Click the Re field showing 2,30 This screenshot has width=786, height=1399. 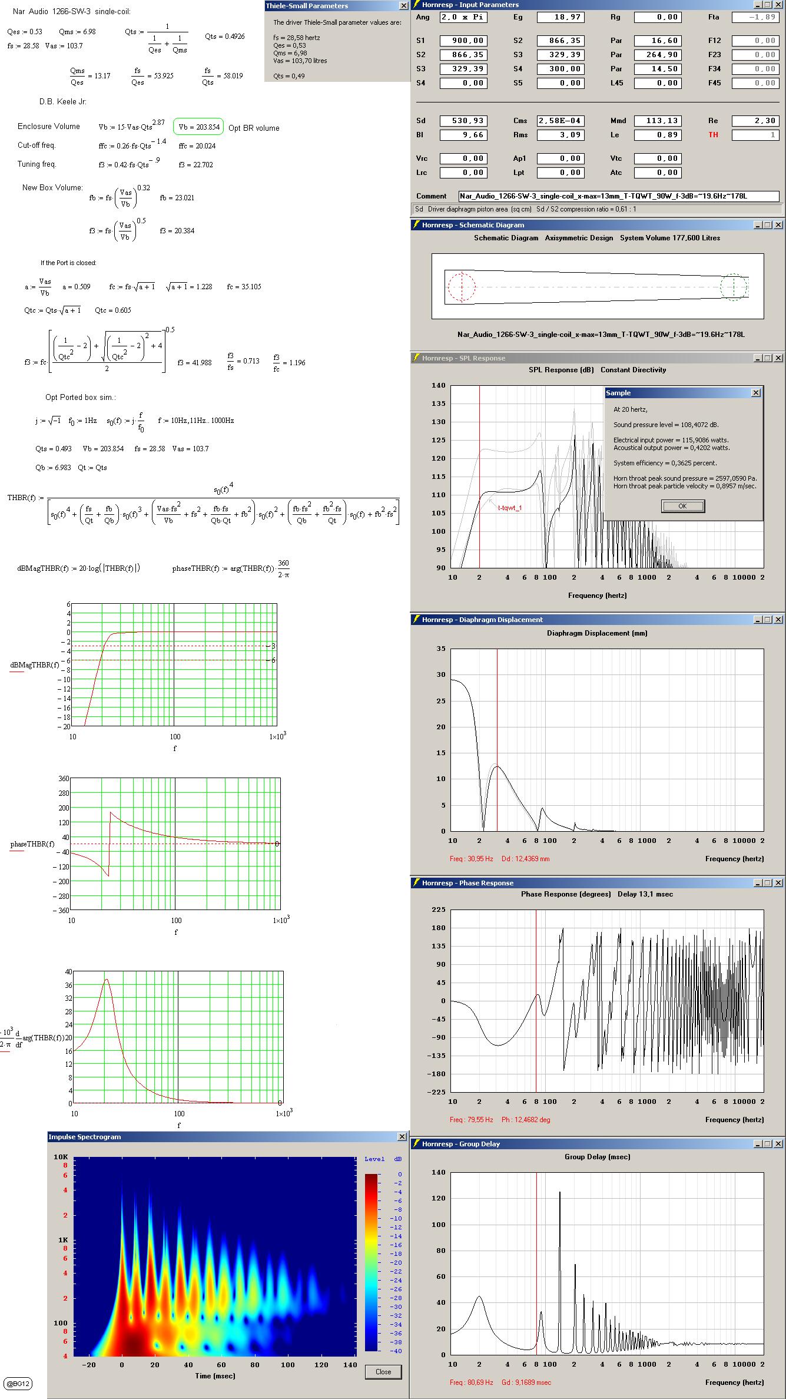755,121
